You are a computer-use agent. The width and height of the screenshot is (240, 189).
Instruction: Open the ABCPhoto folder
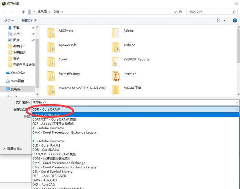point(66,31)
